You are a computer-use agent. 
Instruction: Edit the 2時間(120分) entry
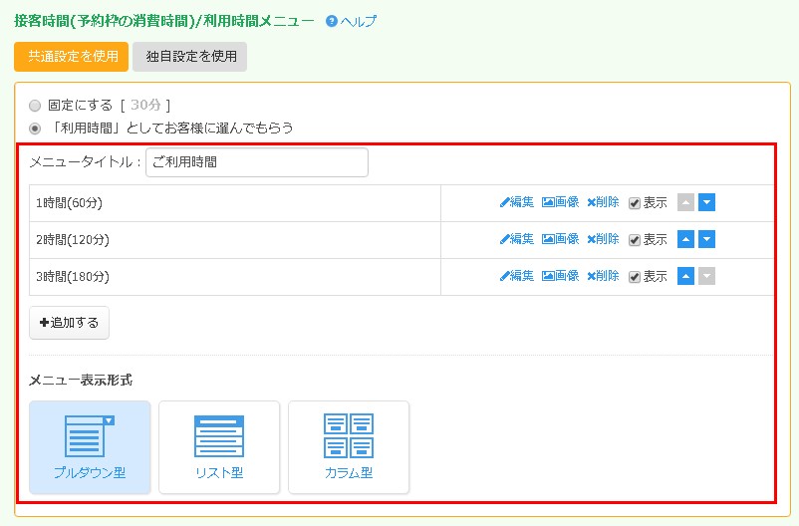(x=517, y=239)
